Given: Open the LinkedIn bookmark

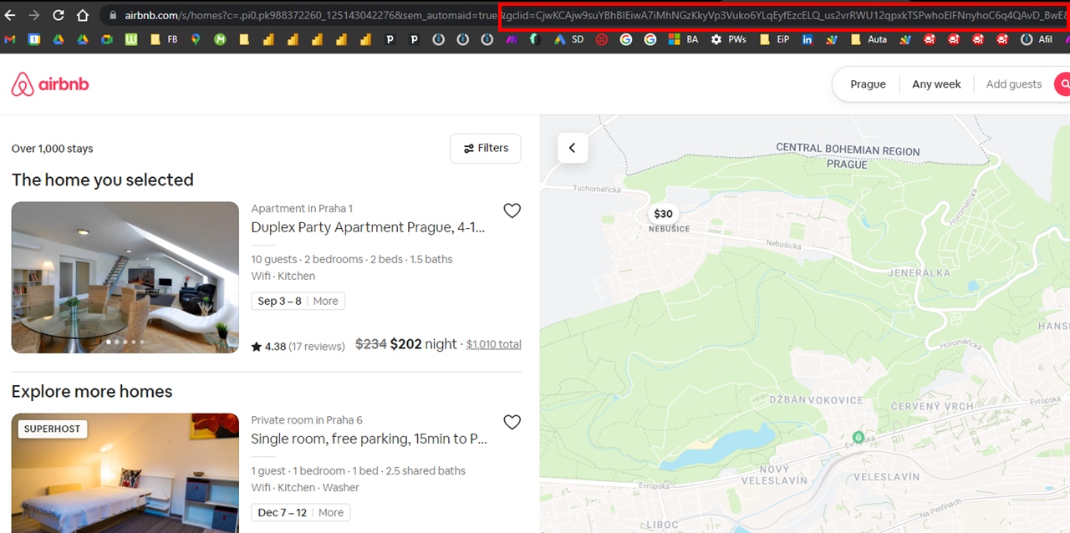Looking at the screenshot, I should pos(807,39).
